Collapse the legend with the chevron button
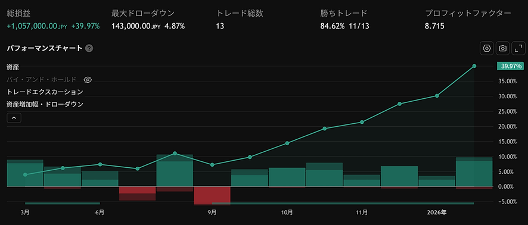528x225 pixels. click(x=14, y=118)
